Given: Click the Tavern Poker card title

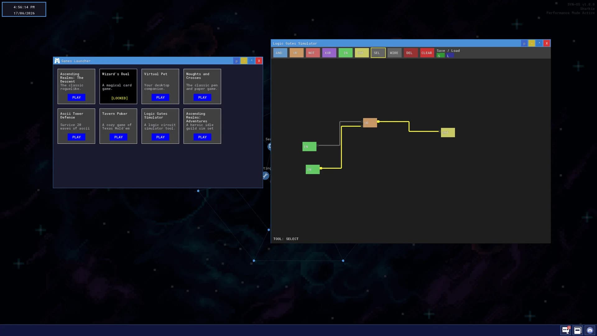Looking at the screenshot, I should point(115,114).
